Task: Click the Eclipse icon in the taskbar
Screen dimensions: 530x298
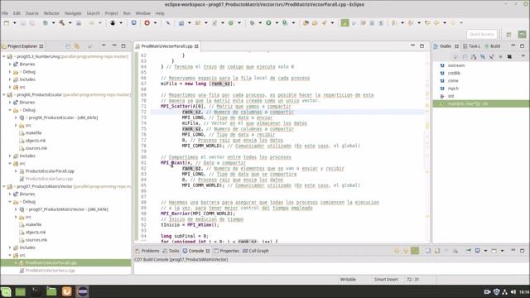Action: (82, 291)
